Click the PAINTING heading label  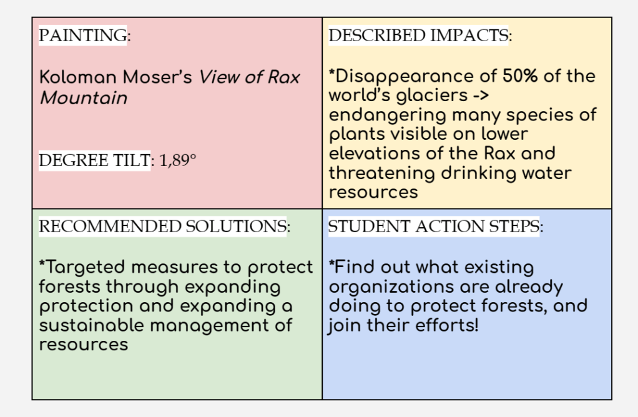82,36
